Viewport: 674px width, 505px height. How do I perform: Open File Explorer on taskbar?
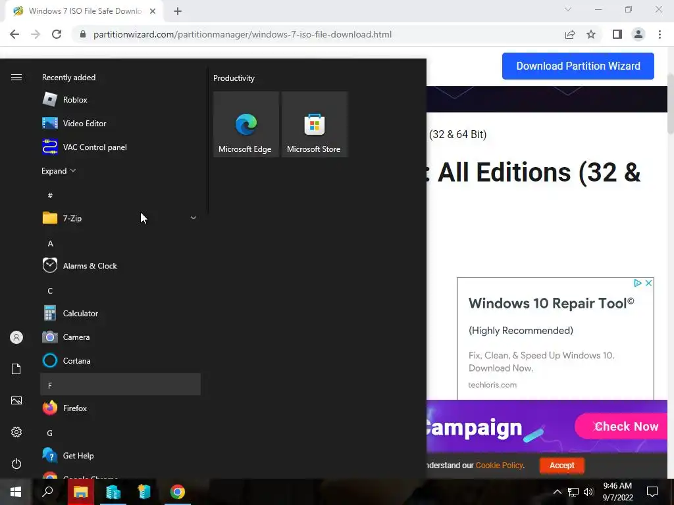[81, 492]
